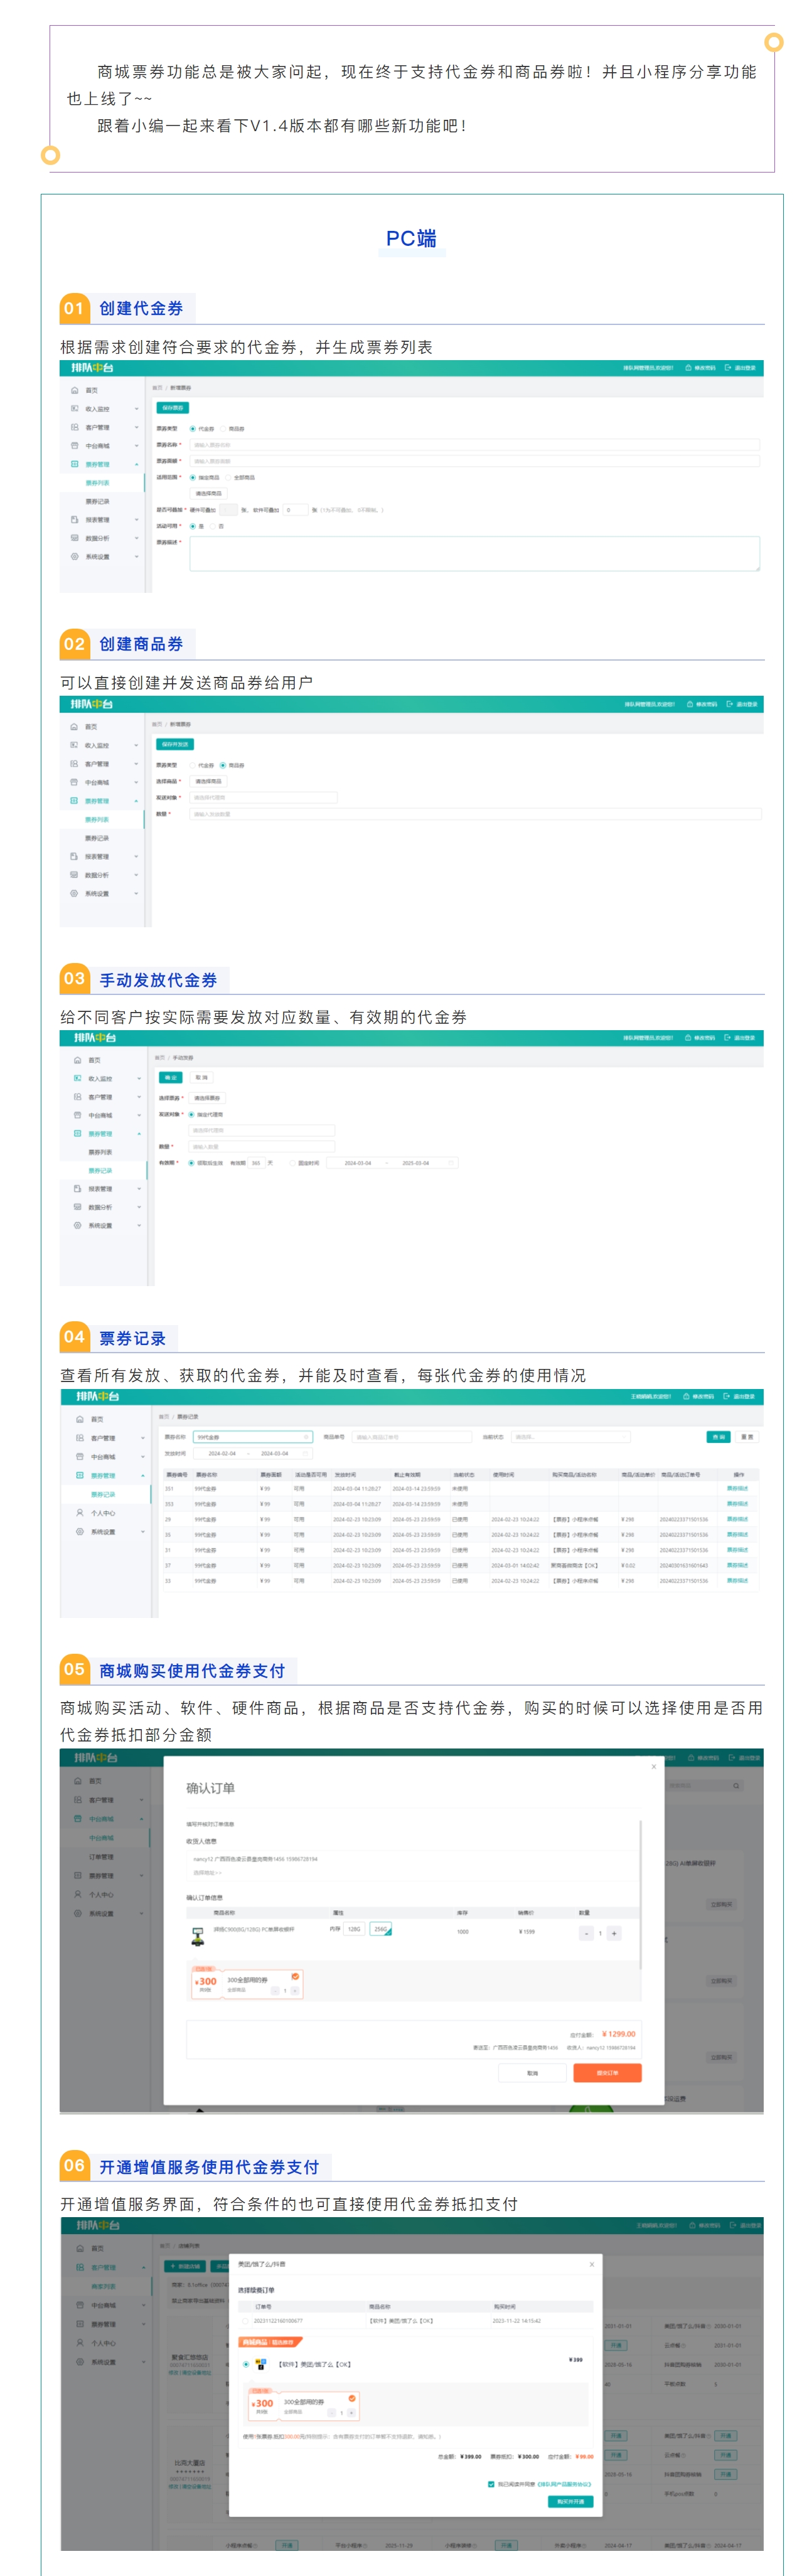Click 保存并发送 button in 创建商品券 form

point(175,744)
